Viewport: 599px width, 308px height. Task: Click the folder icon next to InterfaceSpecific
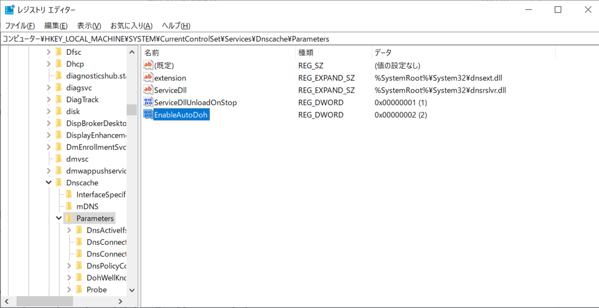[69, 194]
